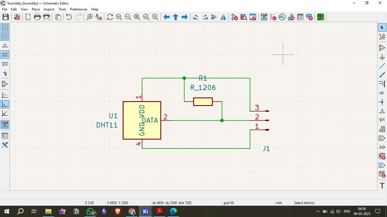Open the Find tool
387x217 pixels.
tap(89, 17)
